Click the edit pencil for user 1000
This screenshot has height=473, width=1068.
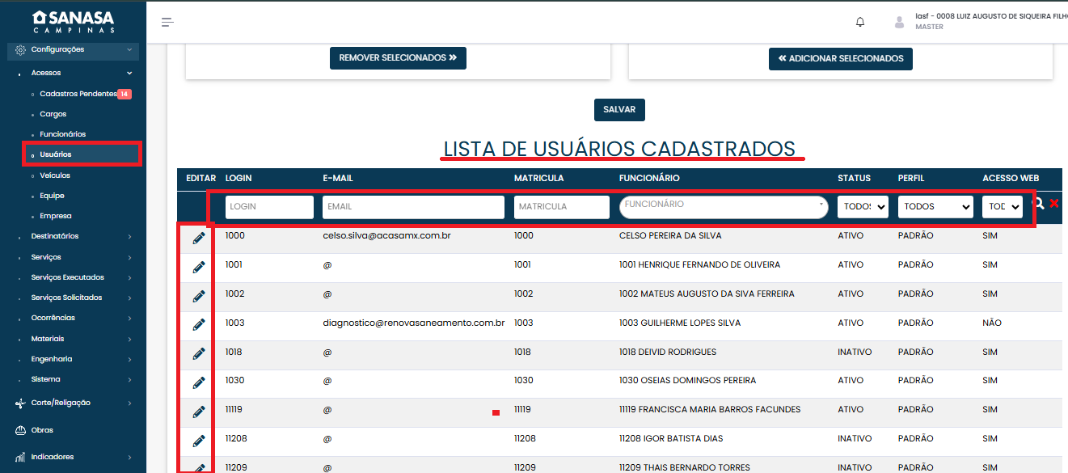click(x=198, y=238)
